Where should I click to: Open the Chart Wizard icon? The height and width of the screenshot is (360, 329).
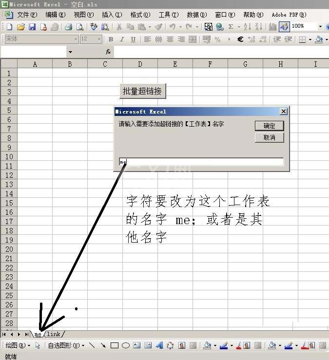coord(272,27)
